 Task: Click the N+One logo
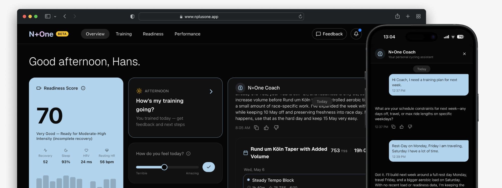(41, 34)
